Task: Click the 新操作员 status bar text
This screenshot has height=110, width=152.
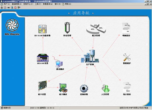Action: (x=7, y=108)
